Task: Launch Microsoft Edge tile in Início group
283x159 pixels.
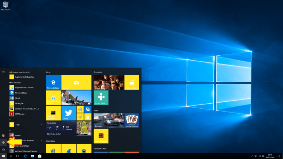Action: 53,82
